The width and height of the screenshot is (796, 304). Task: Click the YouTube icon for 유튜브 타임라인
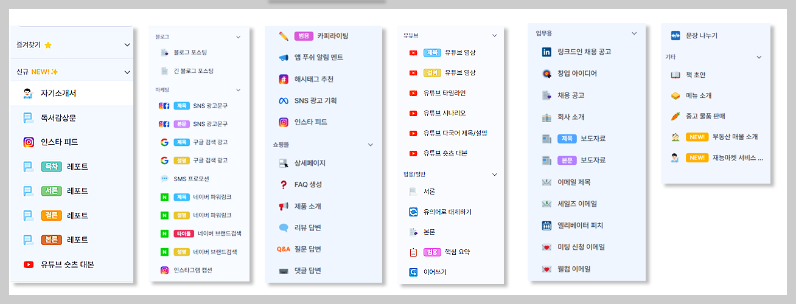tap(413, 93)
